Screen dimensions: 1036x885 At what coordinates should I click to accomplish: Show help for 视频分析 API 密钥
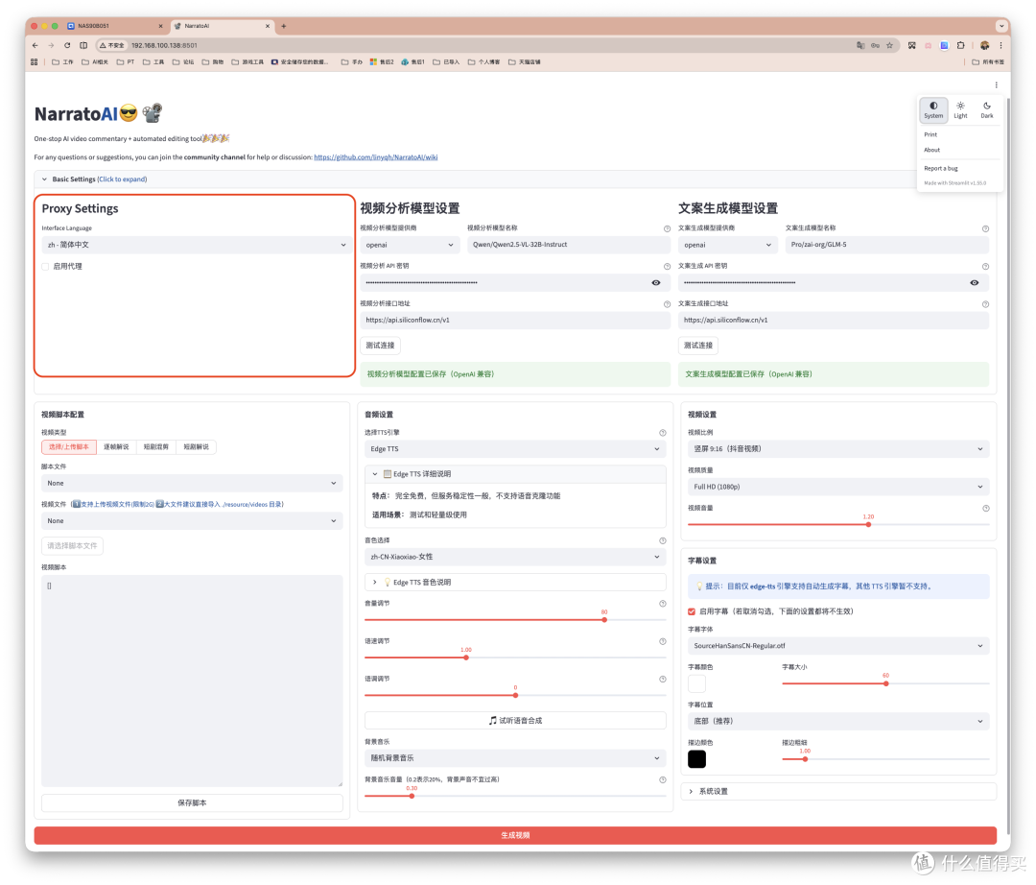click(x=667, y=266)
